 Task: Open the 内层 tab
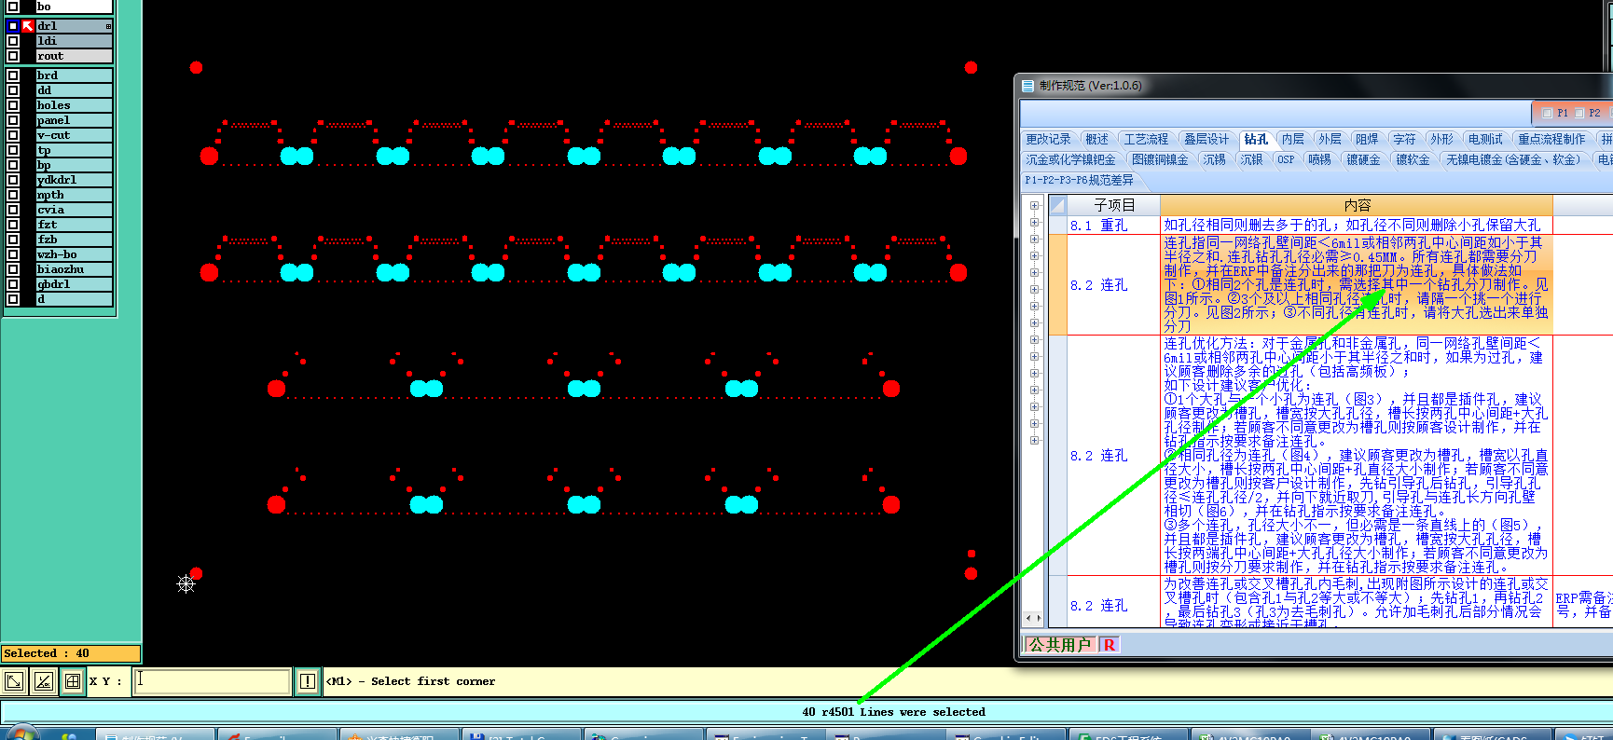tap(1293, 139)
